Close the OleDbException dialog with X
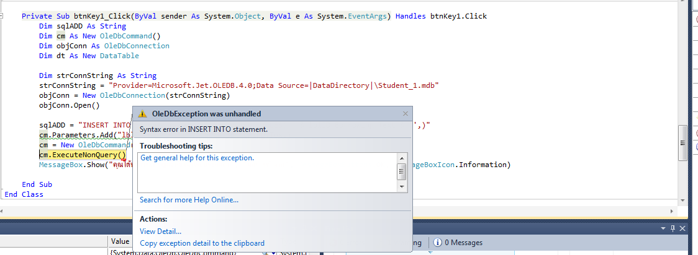Screen dimensions: 698x255 pyautogui.click(x=405, y=114)
